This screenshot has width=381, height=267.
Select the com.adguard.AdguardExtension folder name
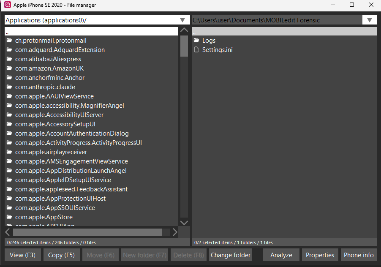[60, 49]
